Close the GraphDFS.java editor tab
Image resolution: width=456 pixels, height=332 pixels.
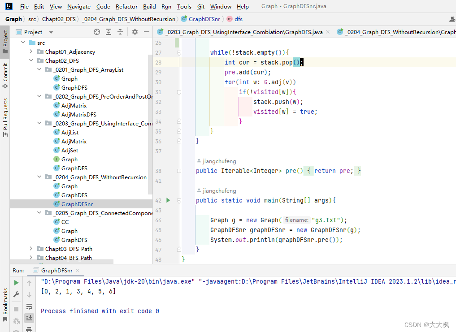point(328,32)
